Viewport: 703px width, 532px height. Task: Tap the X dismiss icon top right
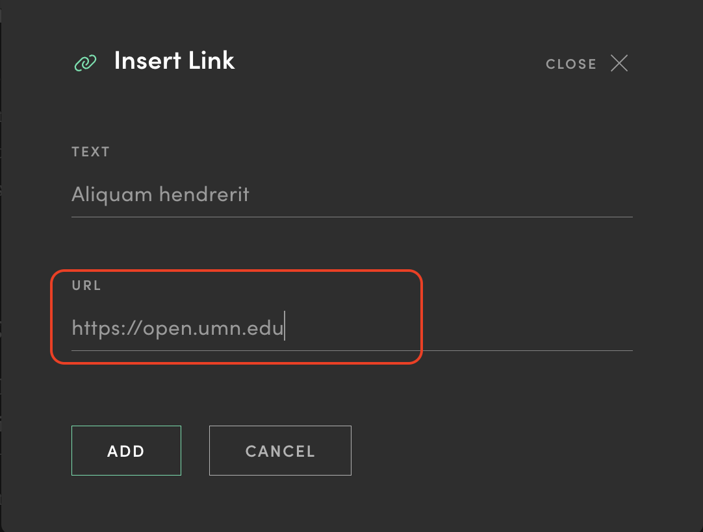tap(619, 64)
